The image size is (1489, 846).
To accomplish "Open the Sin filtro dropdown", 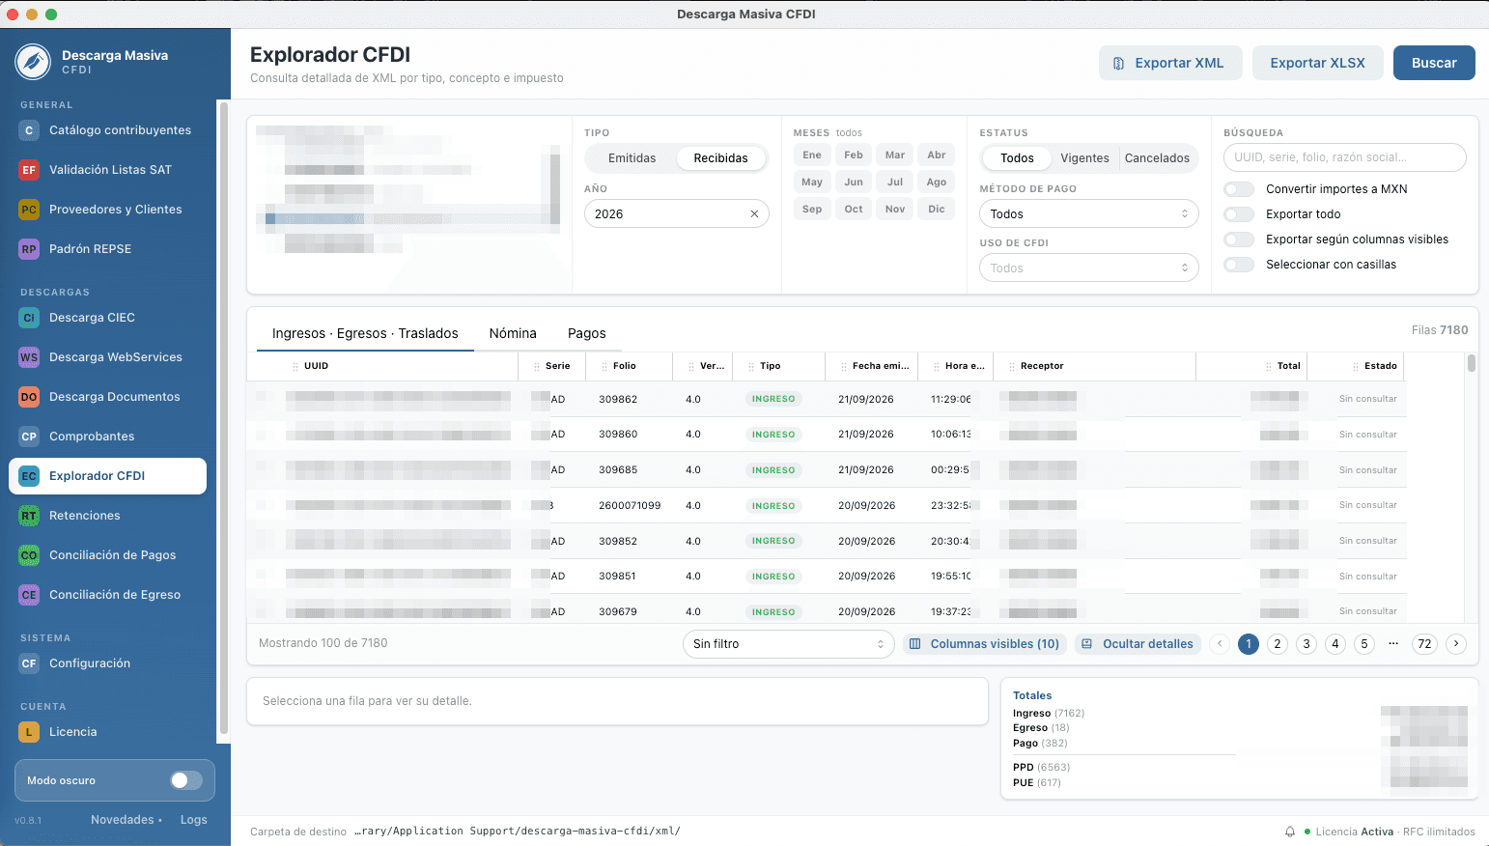I will [x=789, y=644].
